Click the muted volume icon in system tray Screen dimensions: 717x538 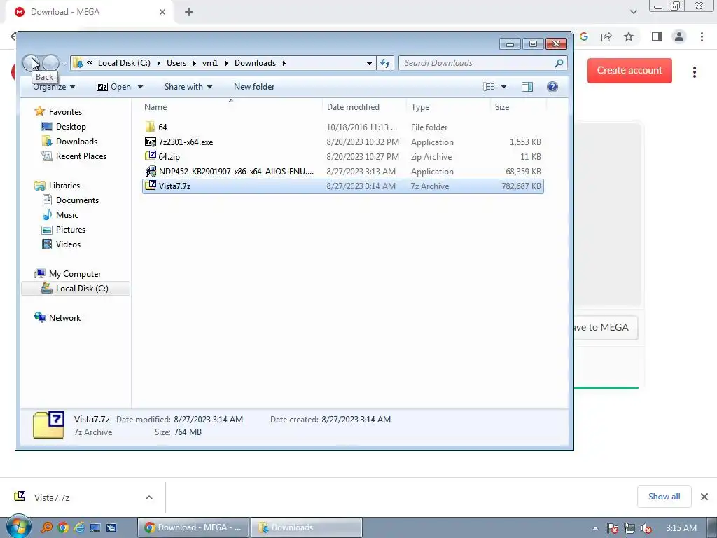pyautogui.click(x=646, y=528)
